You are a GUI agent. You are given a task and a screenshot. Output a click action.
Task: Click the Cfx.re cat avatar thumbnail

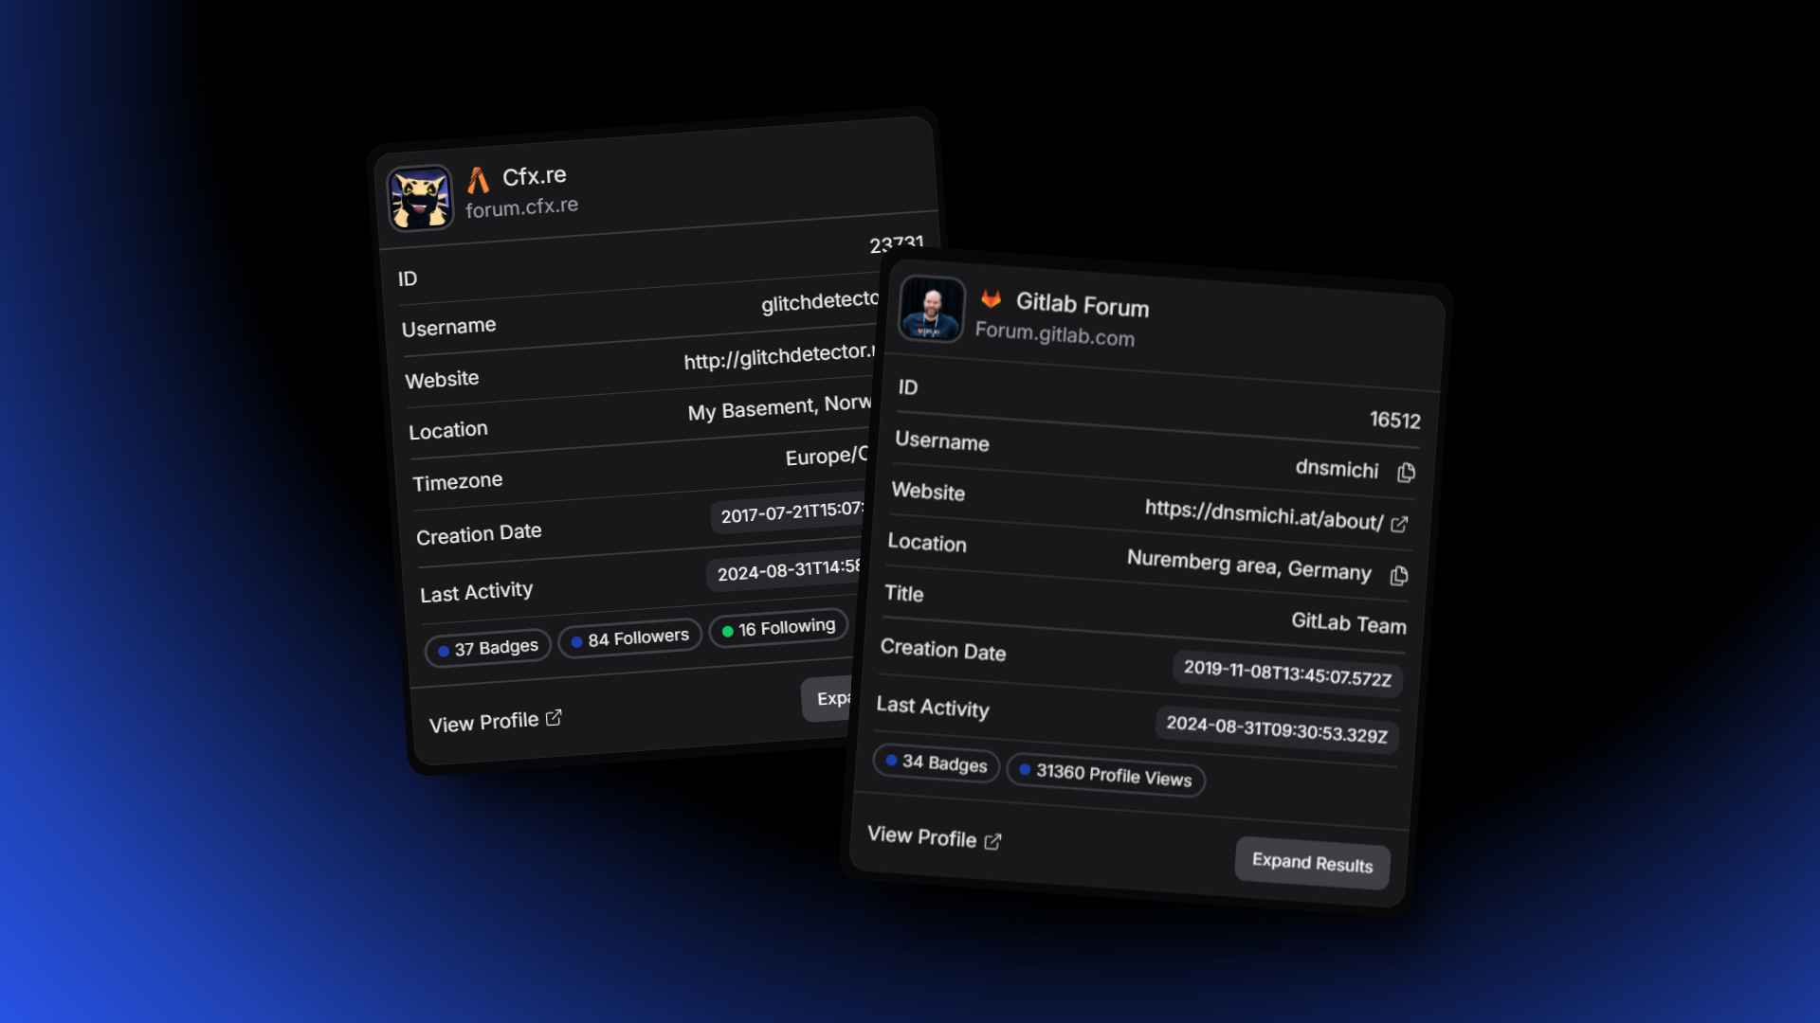(x=421, y=198)
